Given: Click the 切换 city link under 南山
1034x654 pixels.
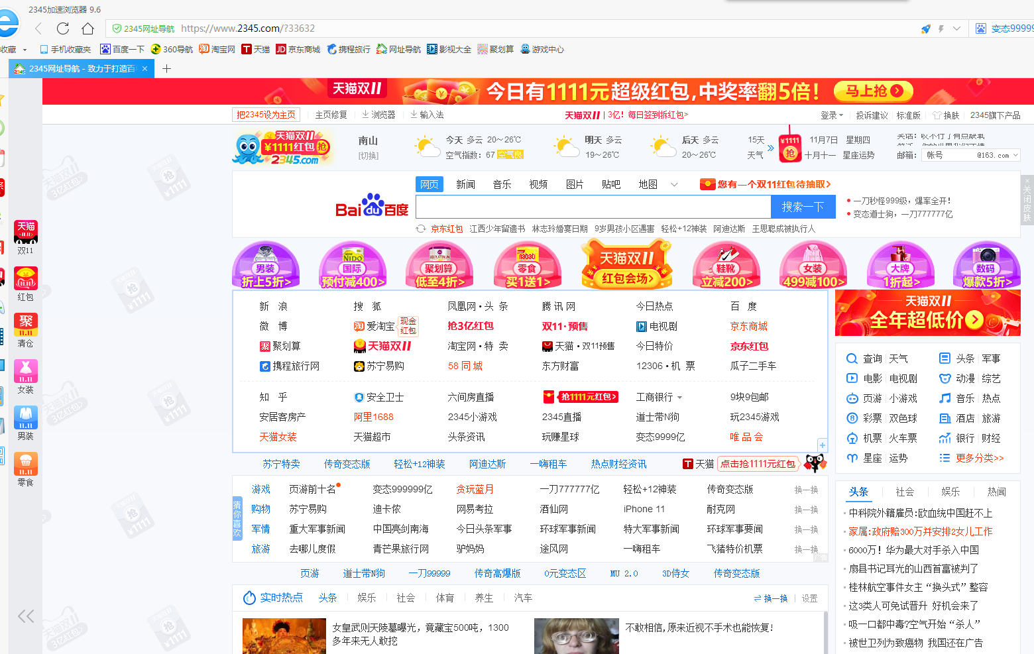Looking at the screenshot, I should [368, 156].
